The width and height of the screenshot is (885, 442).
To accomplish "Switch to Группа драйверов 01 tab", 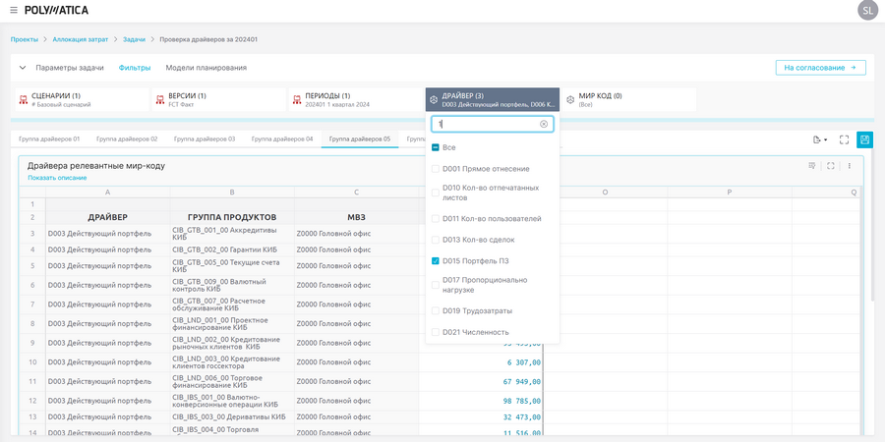I will [49, 138].
